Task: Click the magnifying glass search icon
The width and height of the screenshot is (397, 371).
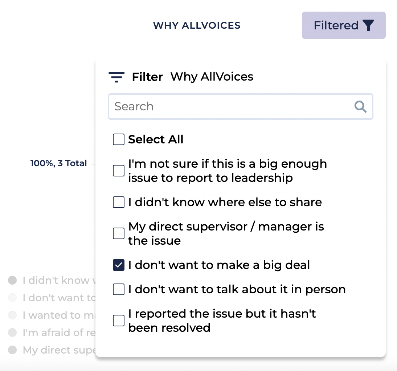Action: pos(360,106)
